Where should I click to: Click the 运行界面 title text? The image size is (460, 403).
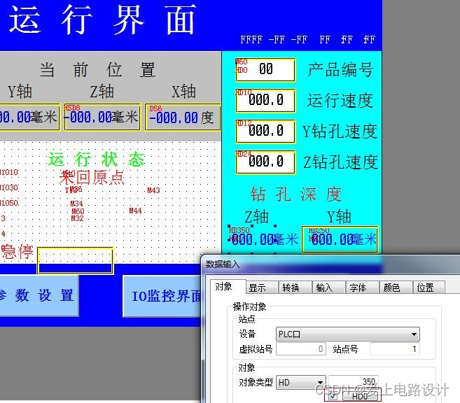click(103, 20)
